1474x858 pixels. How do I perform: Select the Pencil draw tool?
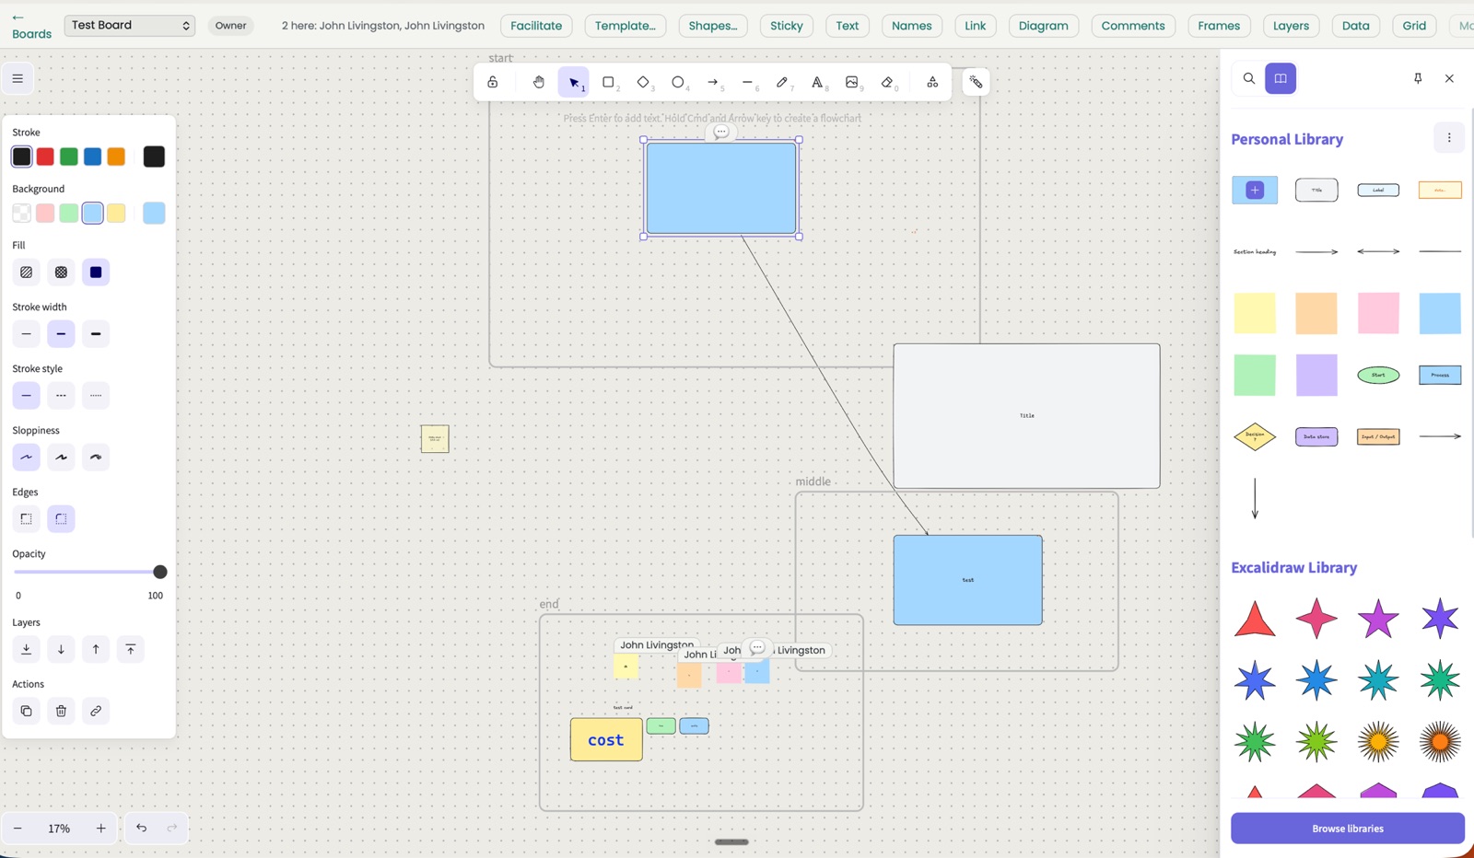click(x=783, y=82)
